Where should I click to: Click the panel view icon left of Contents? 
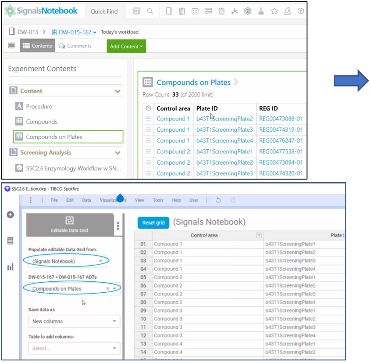click(x=11, y=46)
